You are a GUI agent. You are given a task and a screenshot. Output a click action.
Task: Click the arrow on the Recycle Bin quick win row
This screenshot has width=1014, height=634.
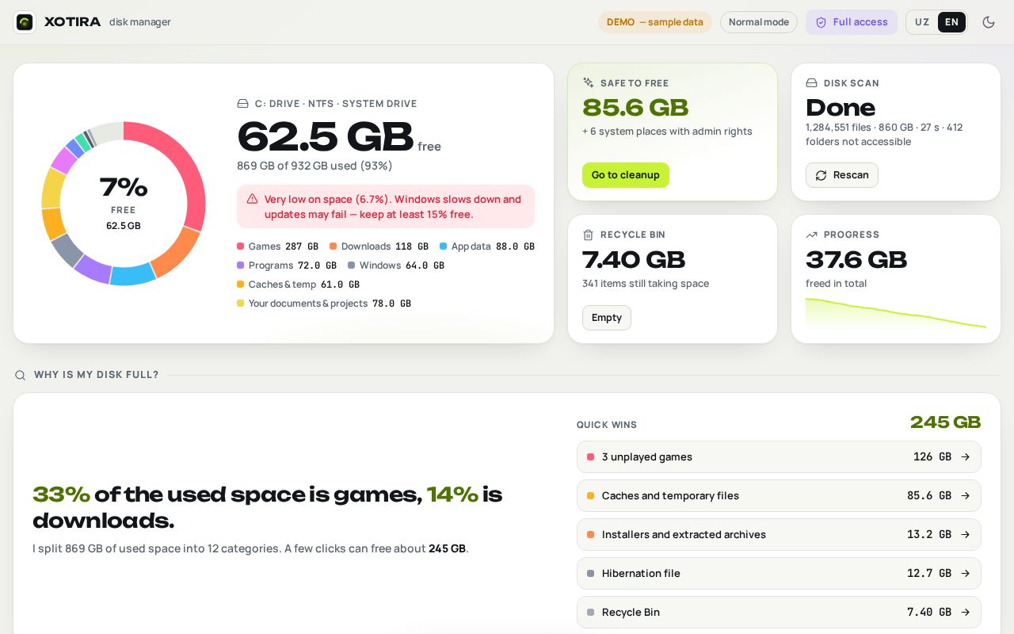pos(966,612)
